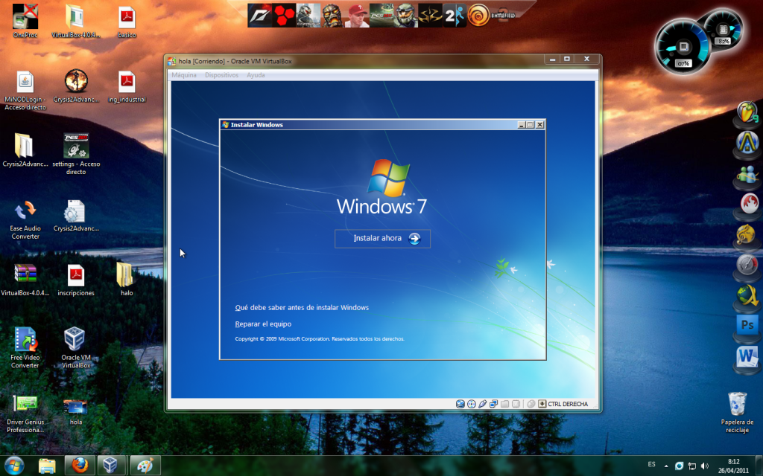763x476 pixels.
Task: Click the hard disk activity icon in VirtualBox status bar
Action: (x=460, y=404)
